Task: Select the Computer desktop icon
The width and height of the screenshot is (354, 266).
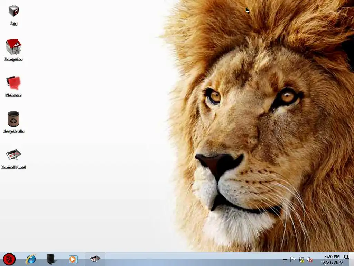Action: (x=13, y=50)
